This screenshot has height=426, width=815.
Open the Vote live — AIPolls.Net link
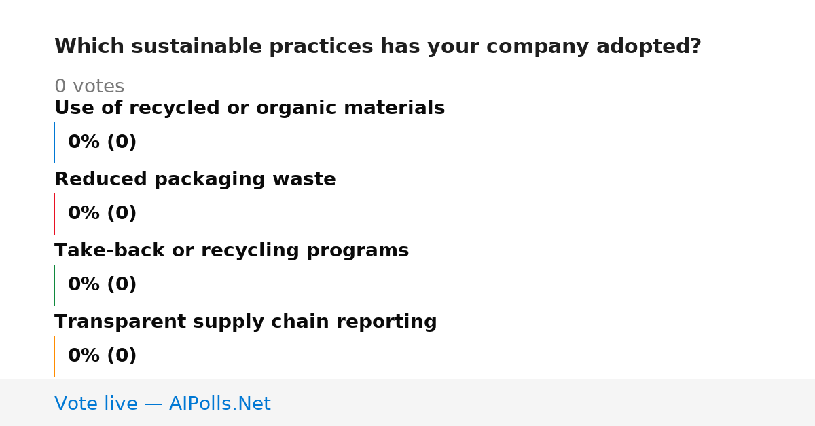tap(162, 404)
